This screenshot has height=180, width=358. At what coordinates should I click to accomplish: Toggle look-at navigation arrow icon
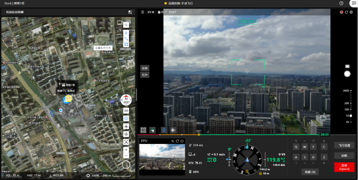pos(152,130)
